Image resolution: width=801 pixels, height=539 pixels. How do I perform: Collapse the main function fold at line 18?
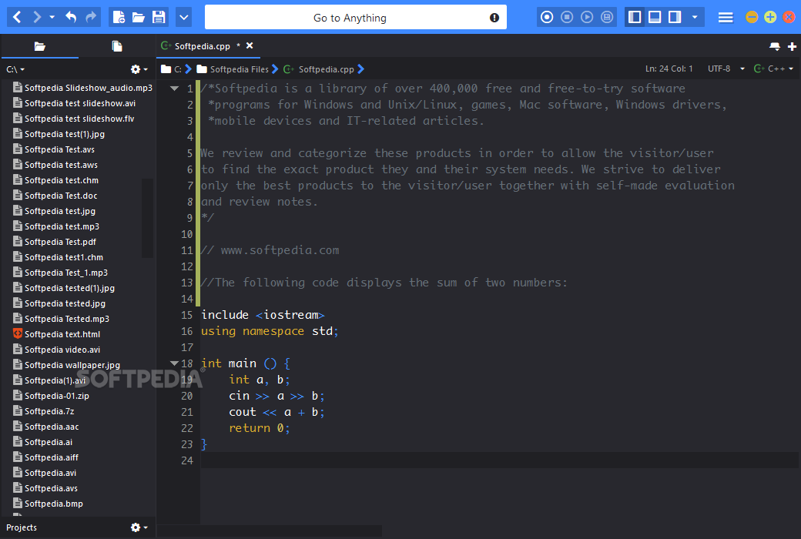[x=174, y=363]
